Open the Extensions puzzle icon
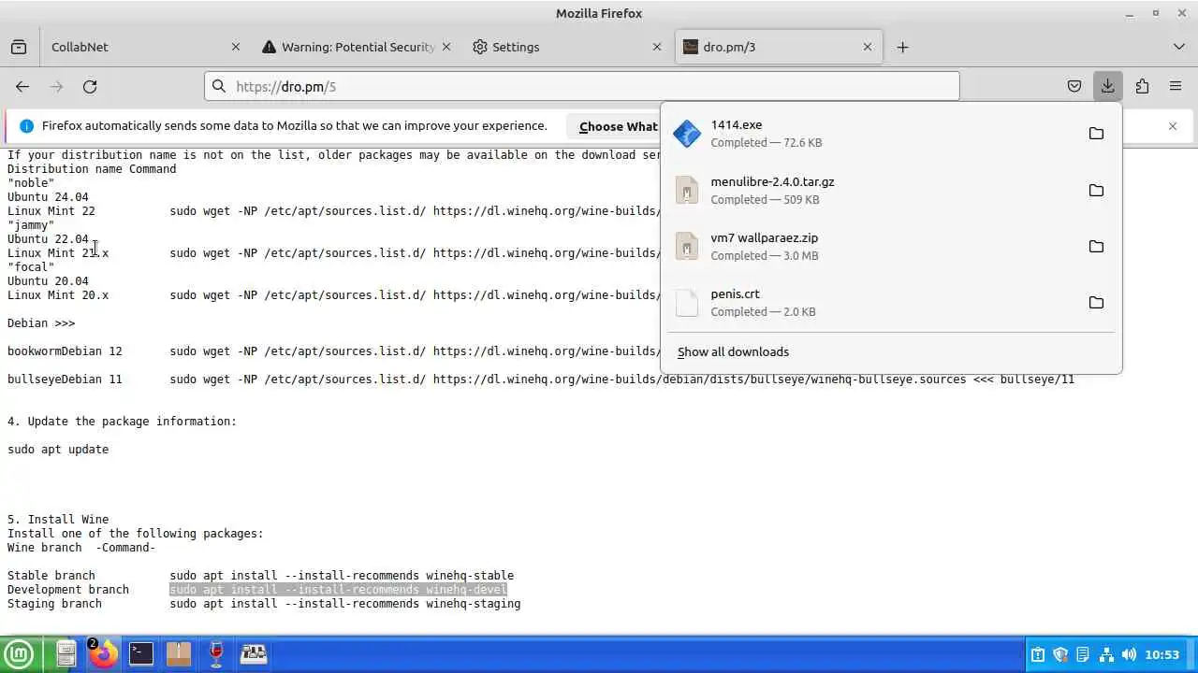This screenshot has height=673, width=1198. [x=1142, y=86]
